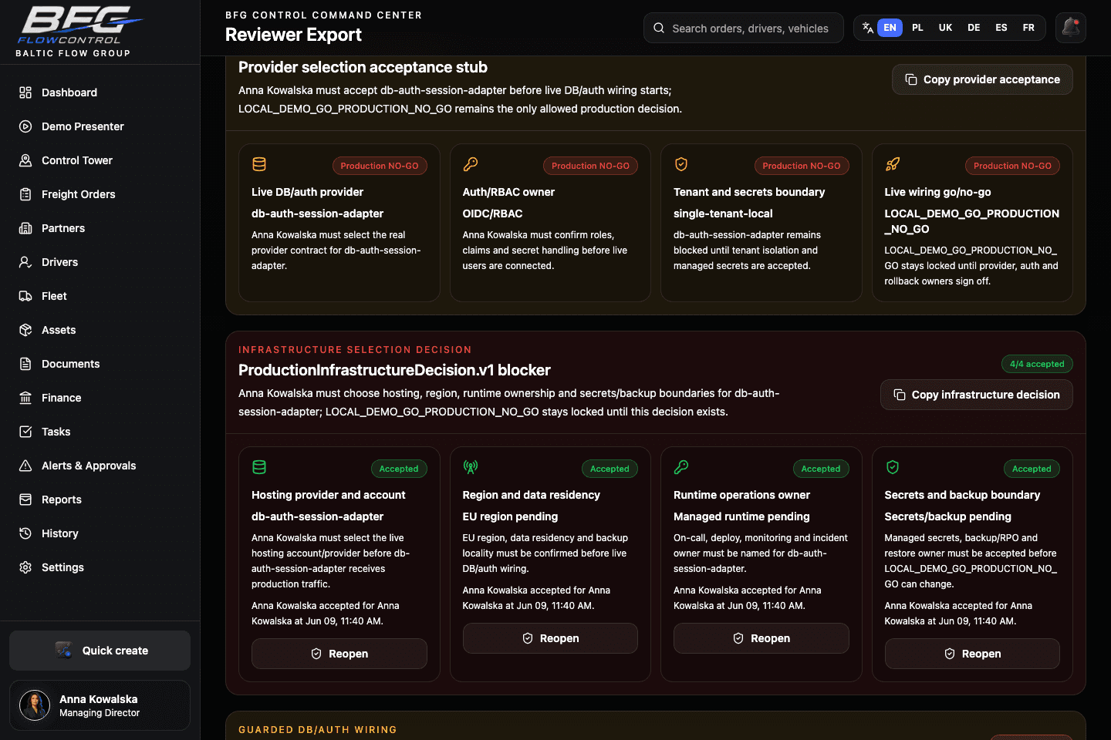Reopen Hosting provider and account decision
This screenshot has width=1111, height=740.
point(339,654)
